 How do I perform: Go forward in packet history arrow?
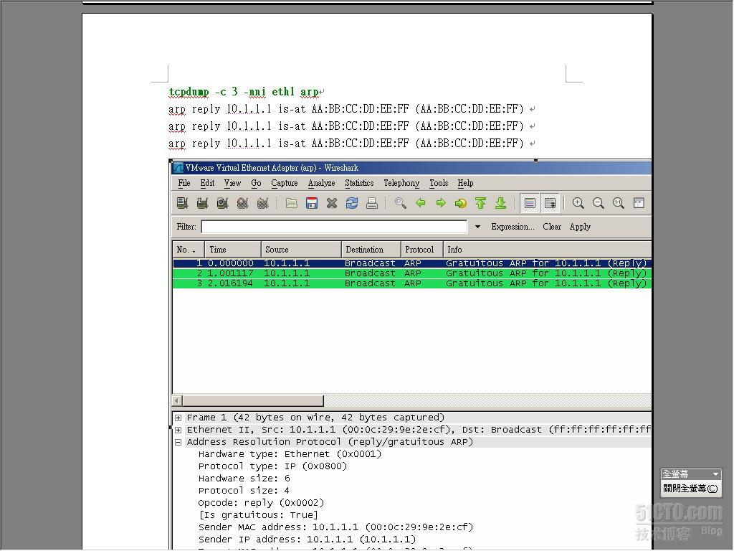[x=441, y=203]
